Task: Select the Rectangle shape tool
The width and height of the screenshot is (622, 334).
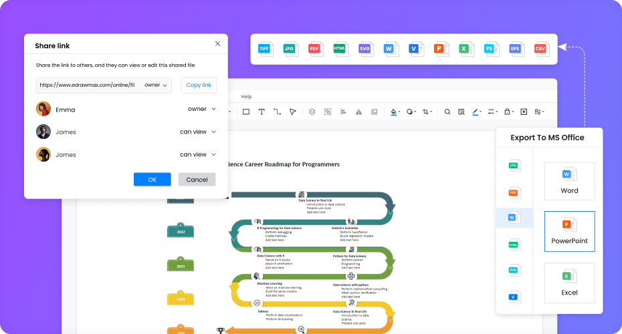Action: (246, 112)
